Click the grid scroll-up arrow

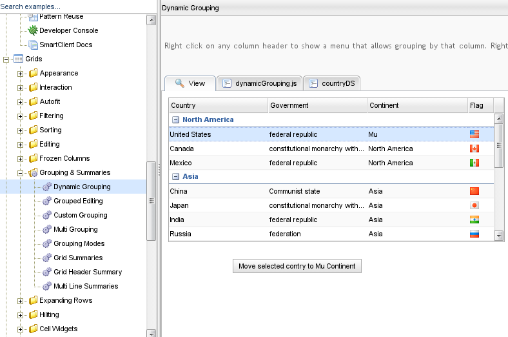(499, 118)
